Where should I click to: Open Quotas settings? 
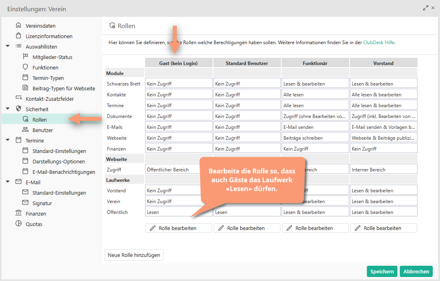coord(34,224)
